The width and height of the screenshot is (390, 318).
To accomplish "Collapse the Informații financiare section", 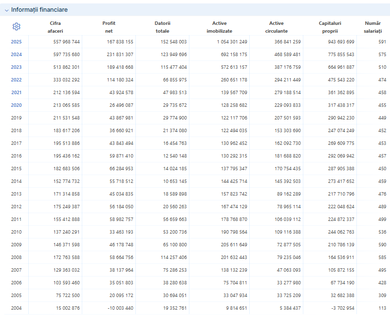I will (x=6, y=10).
